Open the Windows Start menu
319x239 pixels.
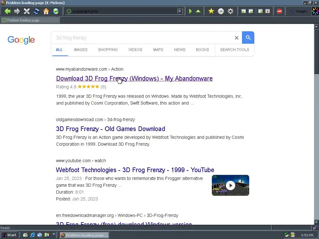click(9, 235)
